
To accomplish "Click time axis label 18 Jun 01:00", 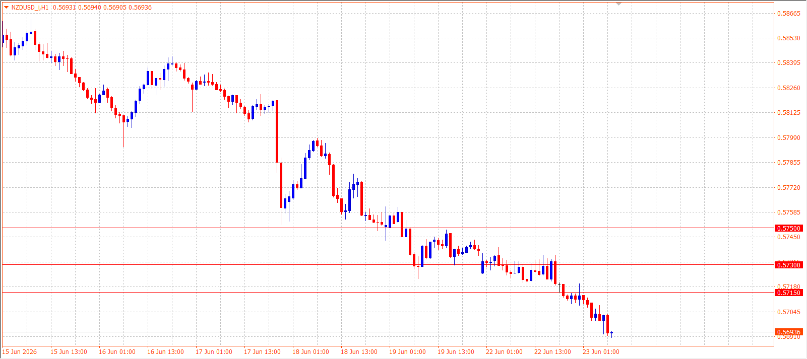I will 311,352.
